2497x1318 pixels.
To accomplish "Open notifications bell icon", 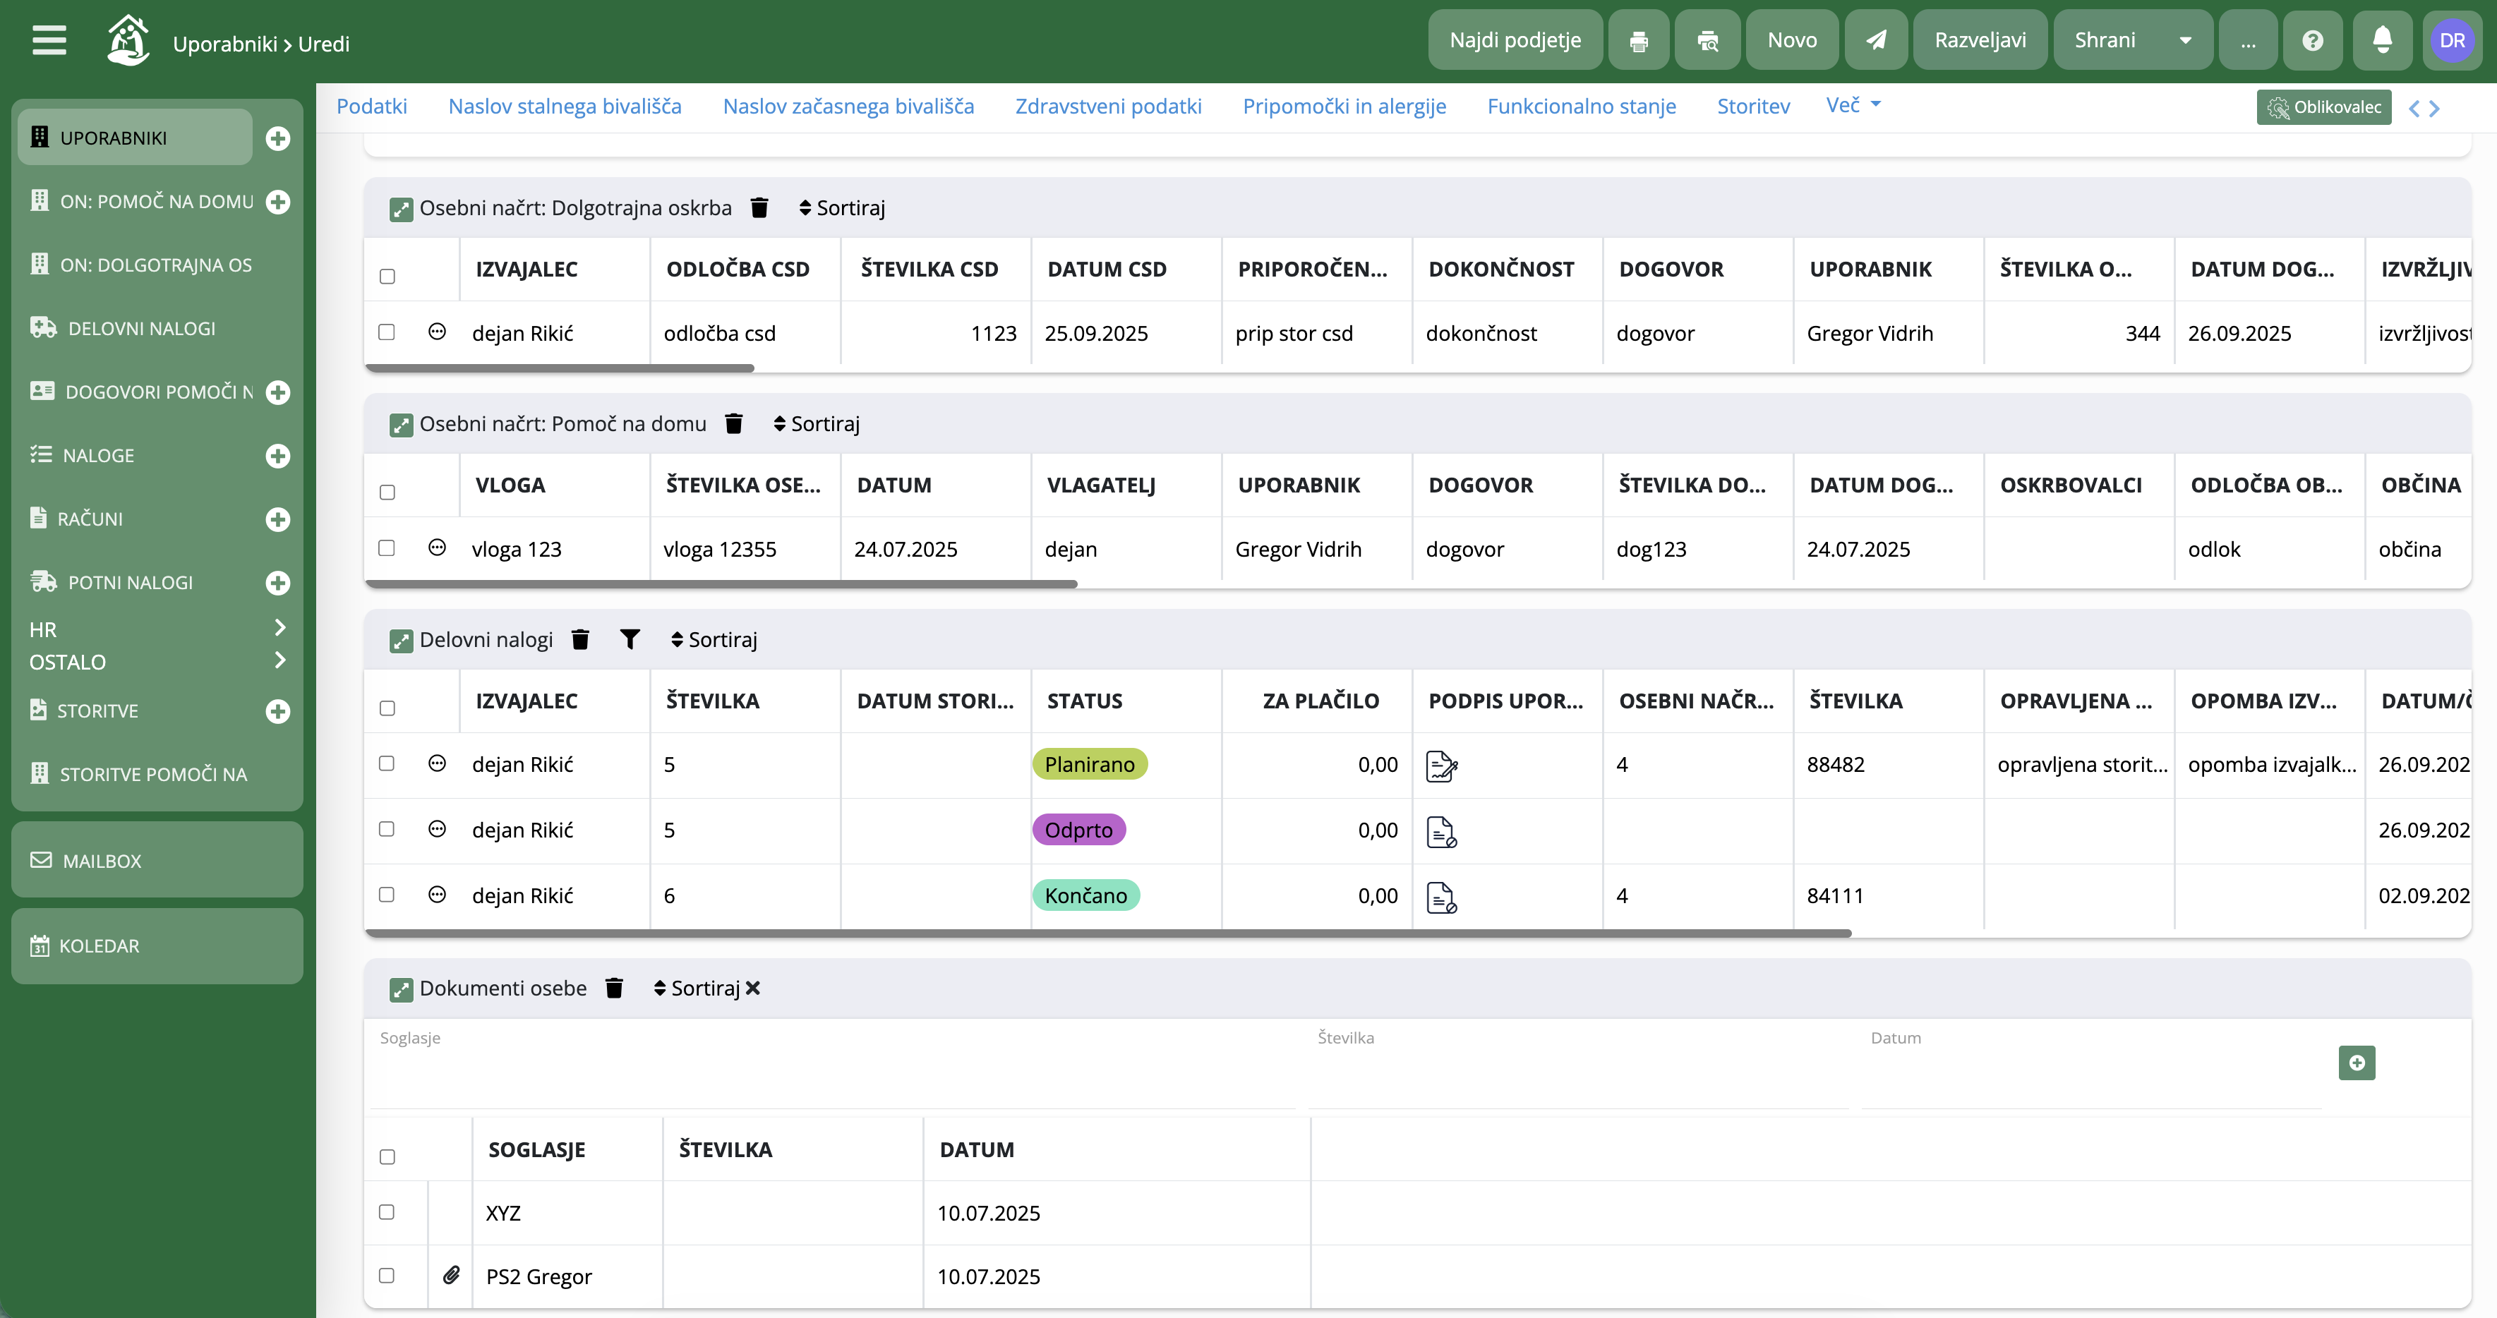I will click(x=2382, y=40).
